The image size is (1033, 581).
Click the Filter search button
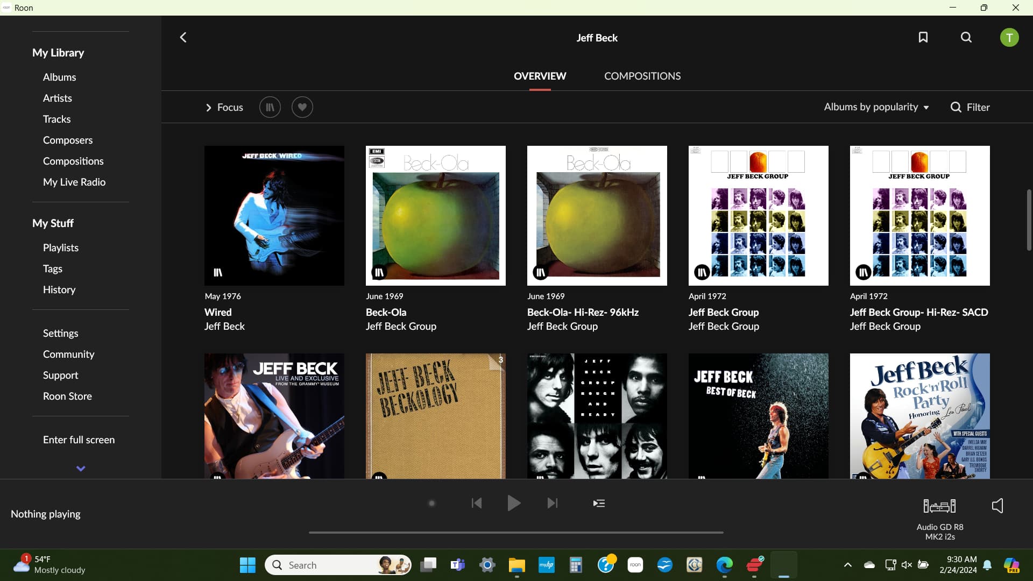[970, 107]
